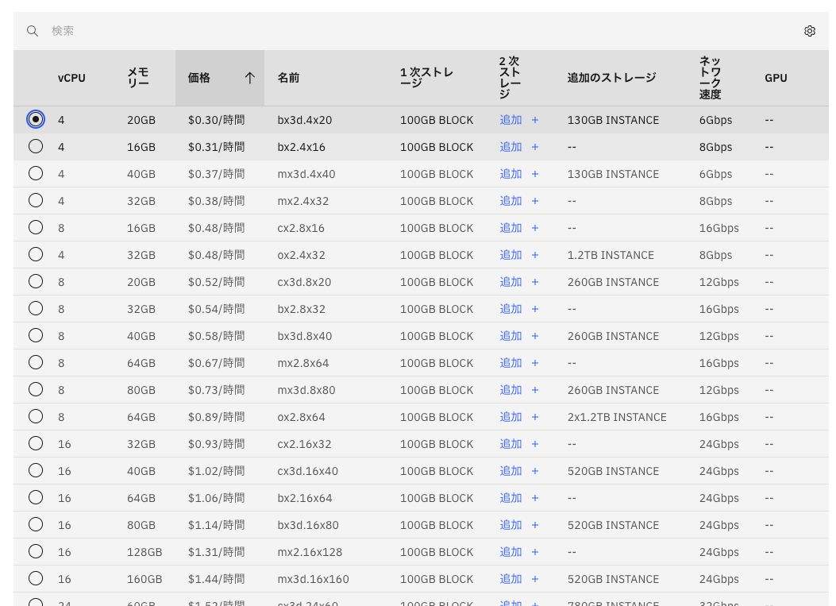Viewport: 836px width, 606px height.
Task: Click 2x1.2TB INSTANCE storage cell
Action: pos(617,417)
